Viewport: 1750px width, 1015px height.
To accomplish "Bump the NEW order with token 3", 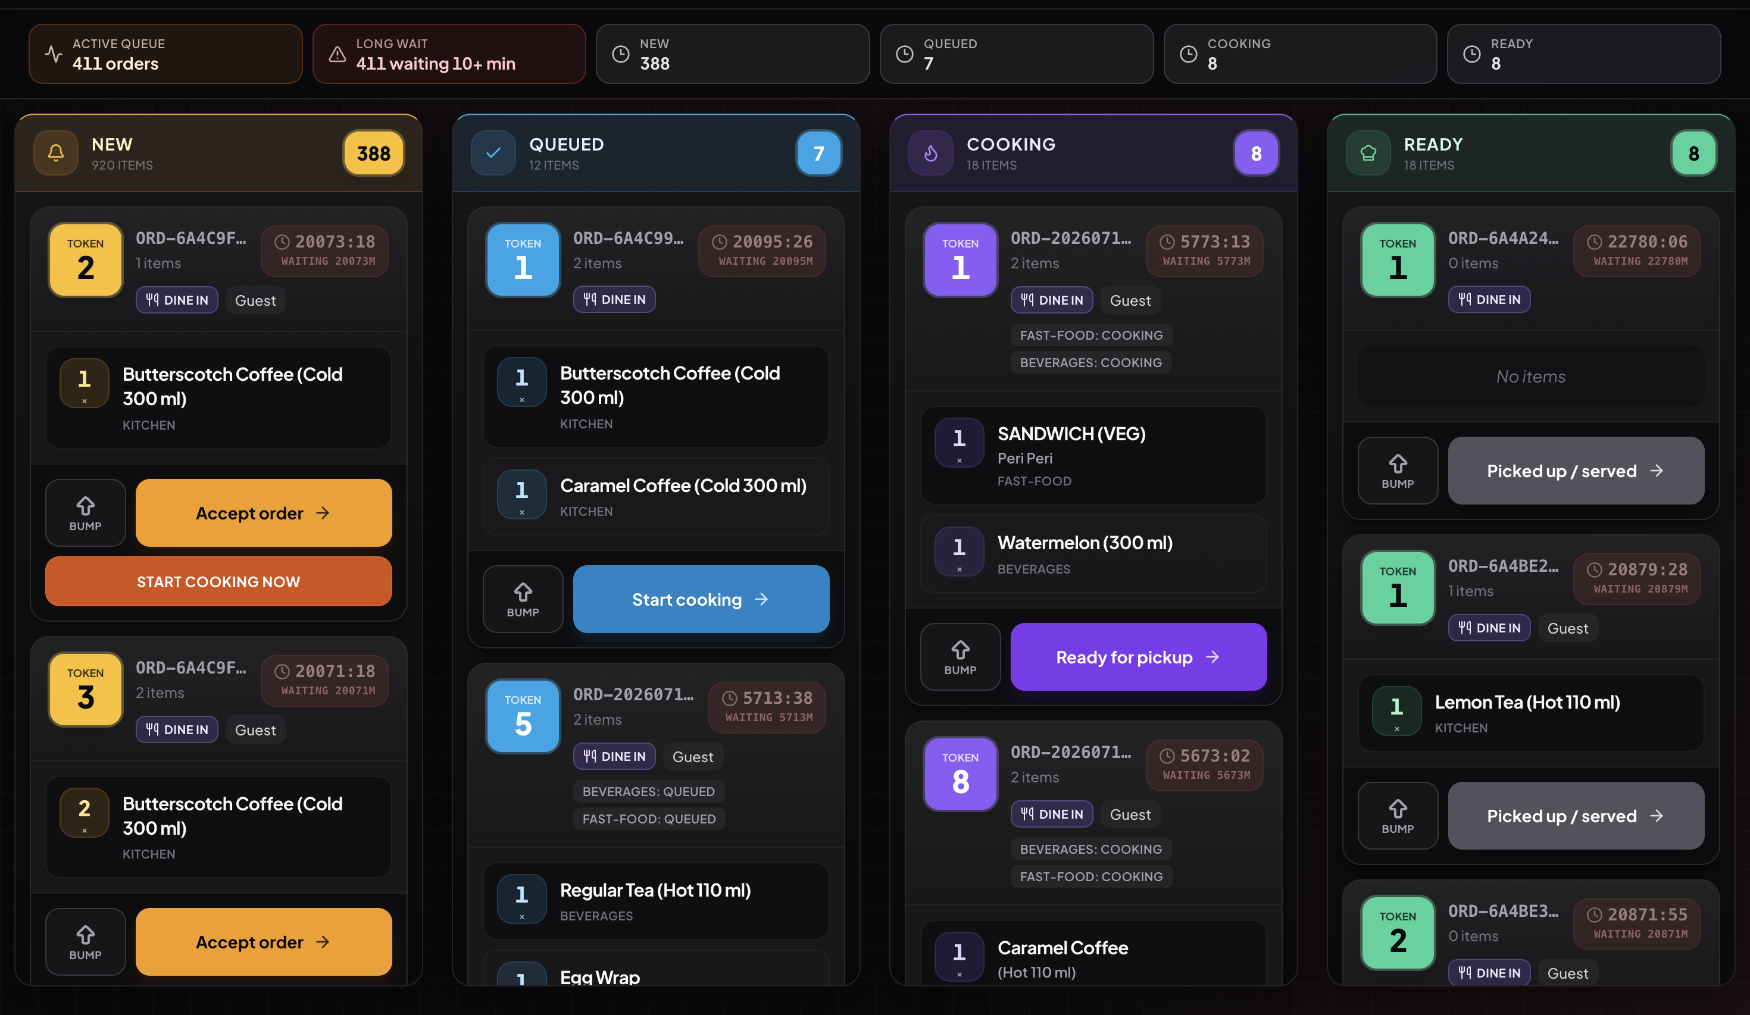I will [86, 942].
